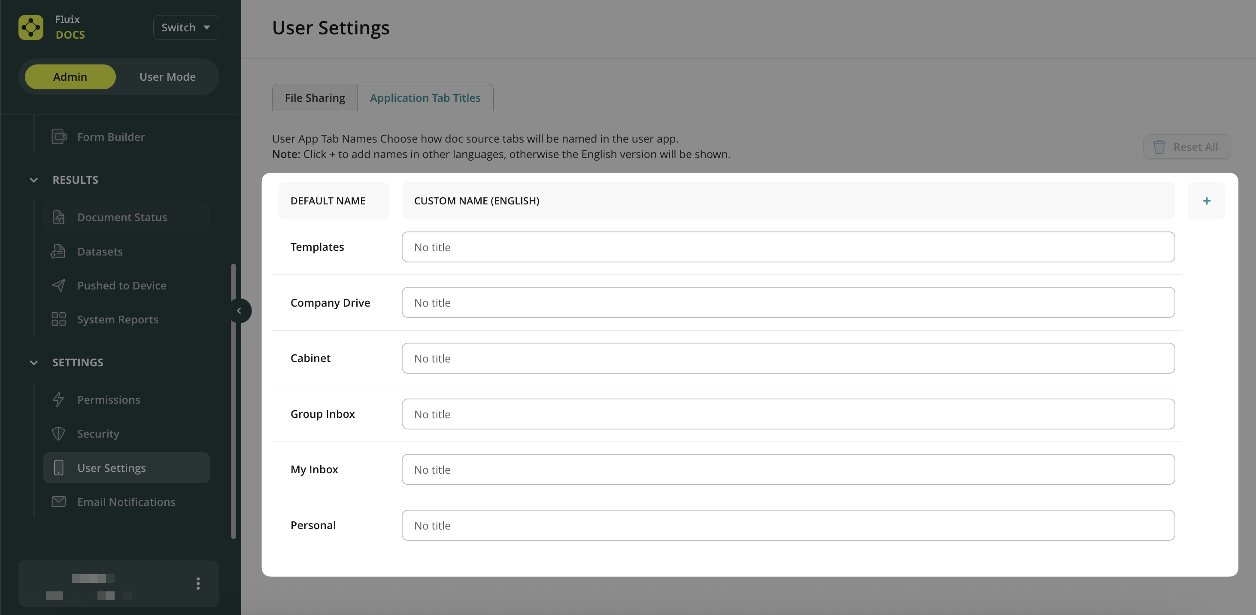Viewport: 1256px width, 615px height.
Task: Go to Datasets via its icon
Action: pyautogui.click(x=58, y=252)
